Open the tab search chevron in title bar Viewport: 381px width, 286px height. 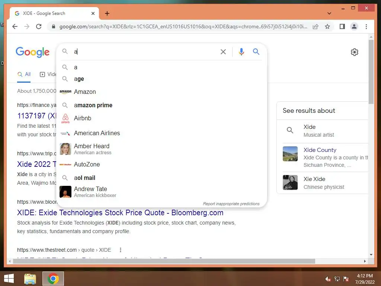tap(329, 13)
